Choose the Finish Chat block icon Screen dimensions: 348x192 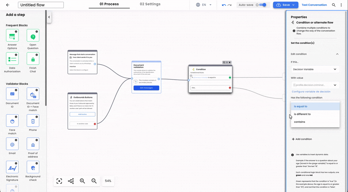[x=33, y=59]
